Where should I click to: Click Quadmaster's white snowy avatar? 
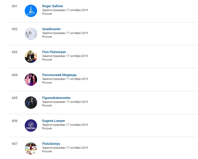(x=31, y=34)
